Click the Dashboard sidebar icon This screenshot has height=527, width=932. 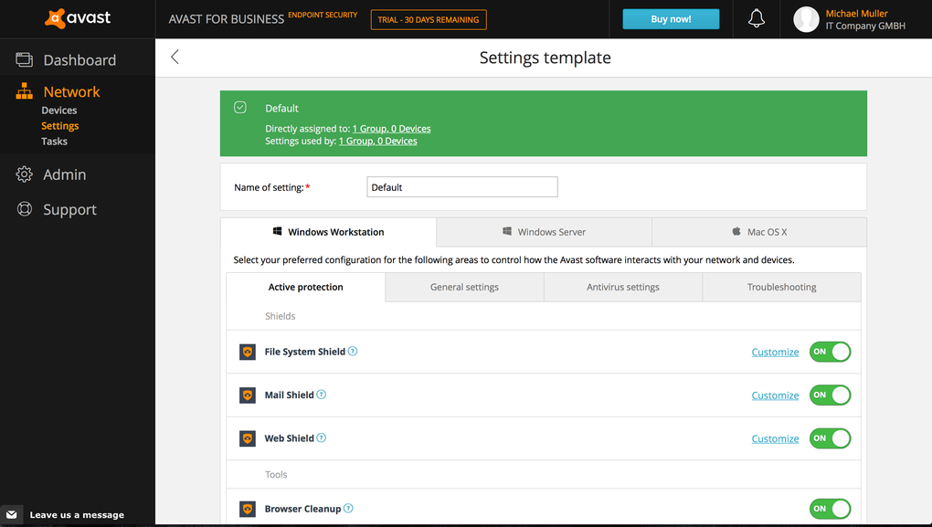click(25, 60)
